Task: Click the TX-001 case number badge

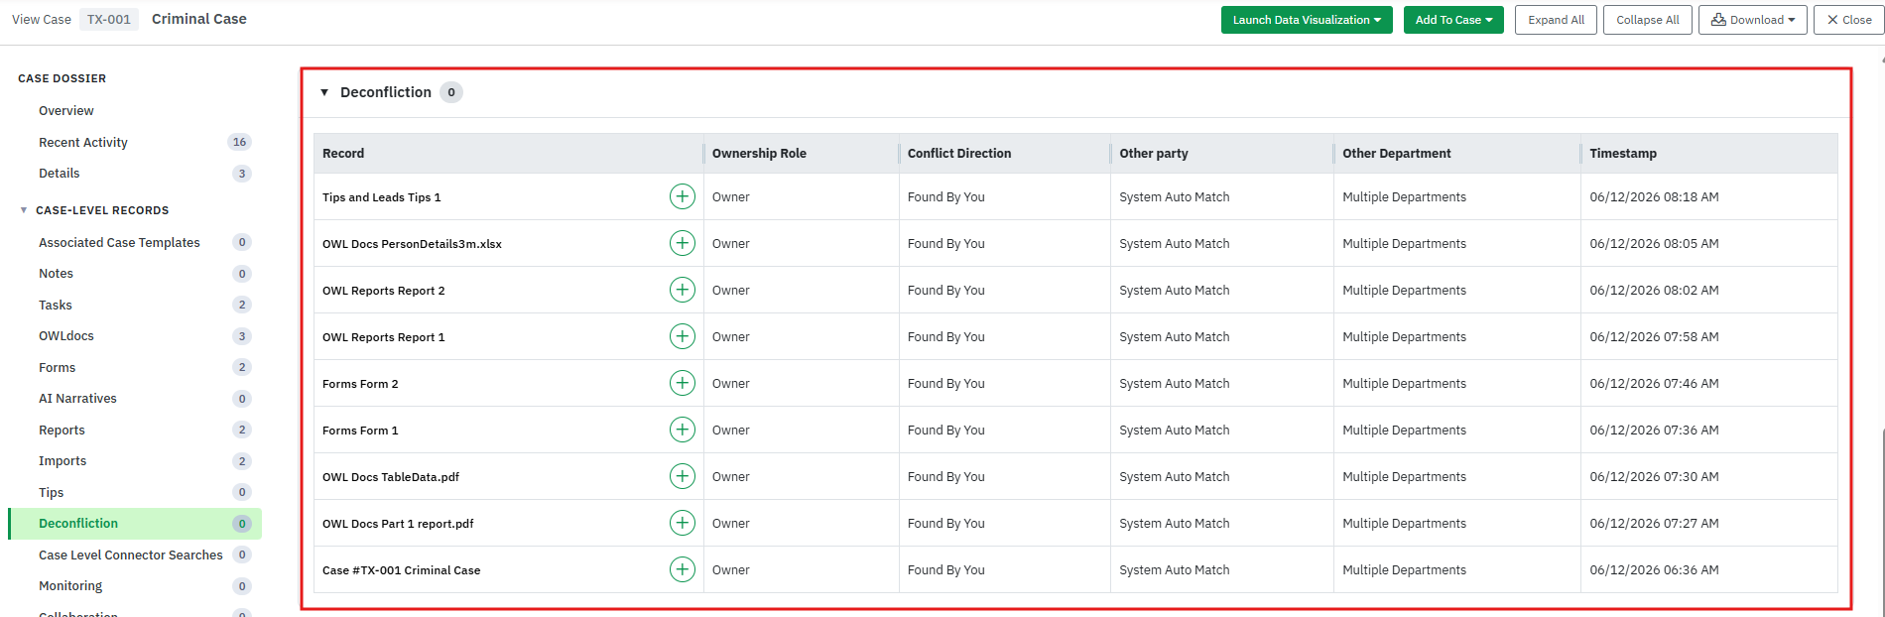Action: click(109, 20)
